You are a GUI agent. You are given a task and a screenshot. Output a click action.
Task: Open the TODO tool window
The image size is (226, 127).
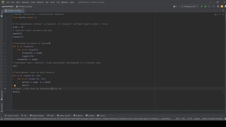(50, 116)
